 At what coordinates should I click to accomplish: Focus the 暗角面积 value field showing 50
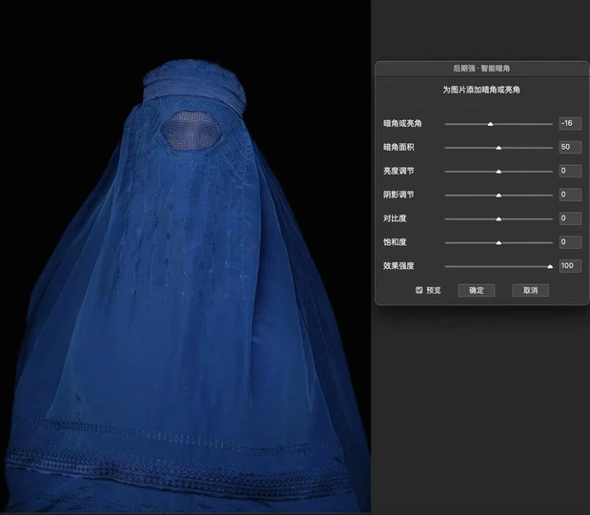coord(570,148)
